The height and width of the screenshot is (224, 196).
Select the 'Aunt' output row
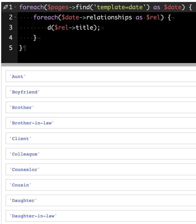(x=18, y=76)
